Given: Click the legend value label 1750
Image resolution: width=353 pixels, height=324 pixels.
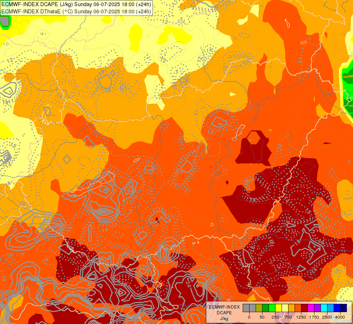Looking at the screenshot, I should [x=314, y=317].
